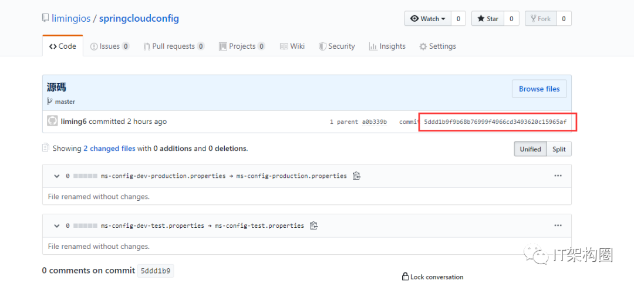Open more options for ms-config-test.properties
The width and height of the screenshot is (634, 283).
click(558, 225)
